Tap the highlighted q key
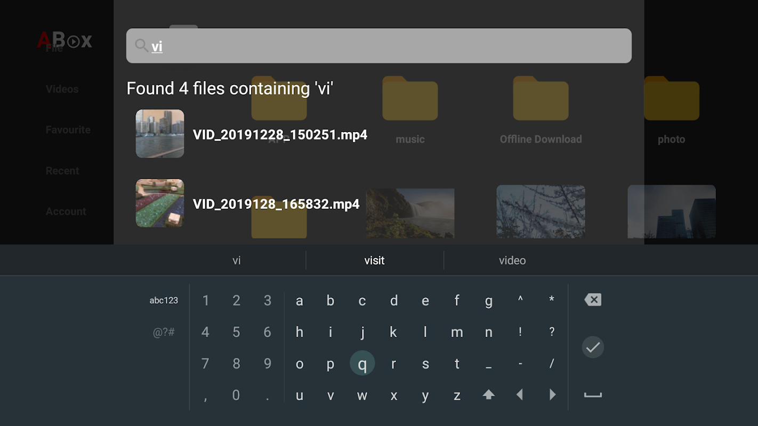The height and width of the screenshot is (426, 758). click(362, 364)
